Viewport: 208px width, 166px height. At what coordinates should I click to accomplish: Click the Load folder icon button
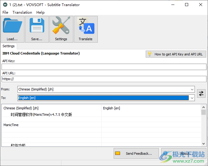(13, 29)
